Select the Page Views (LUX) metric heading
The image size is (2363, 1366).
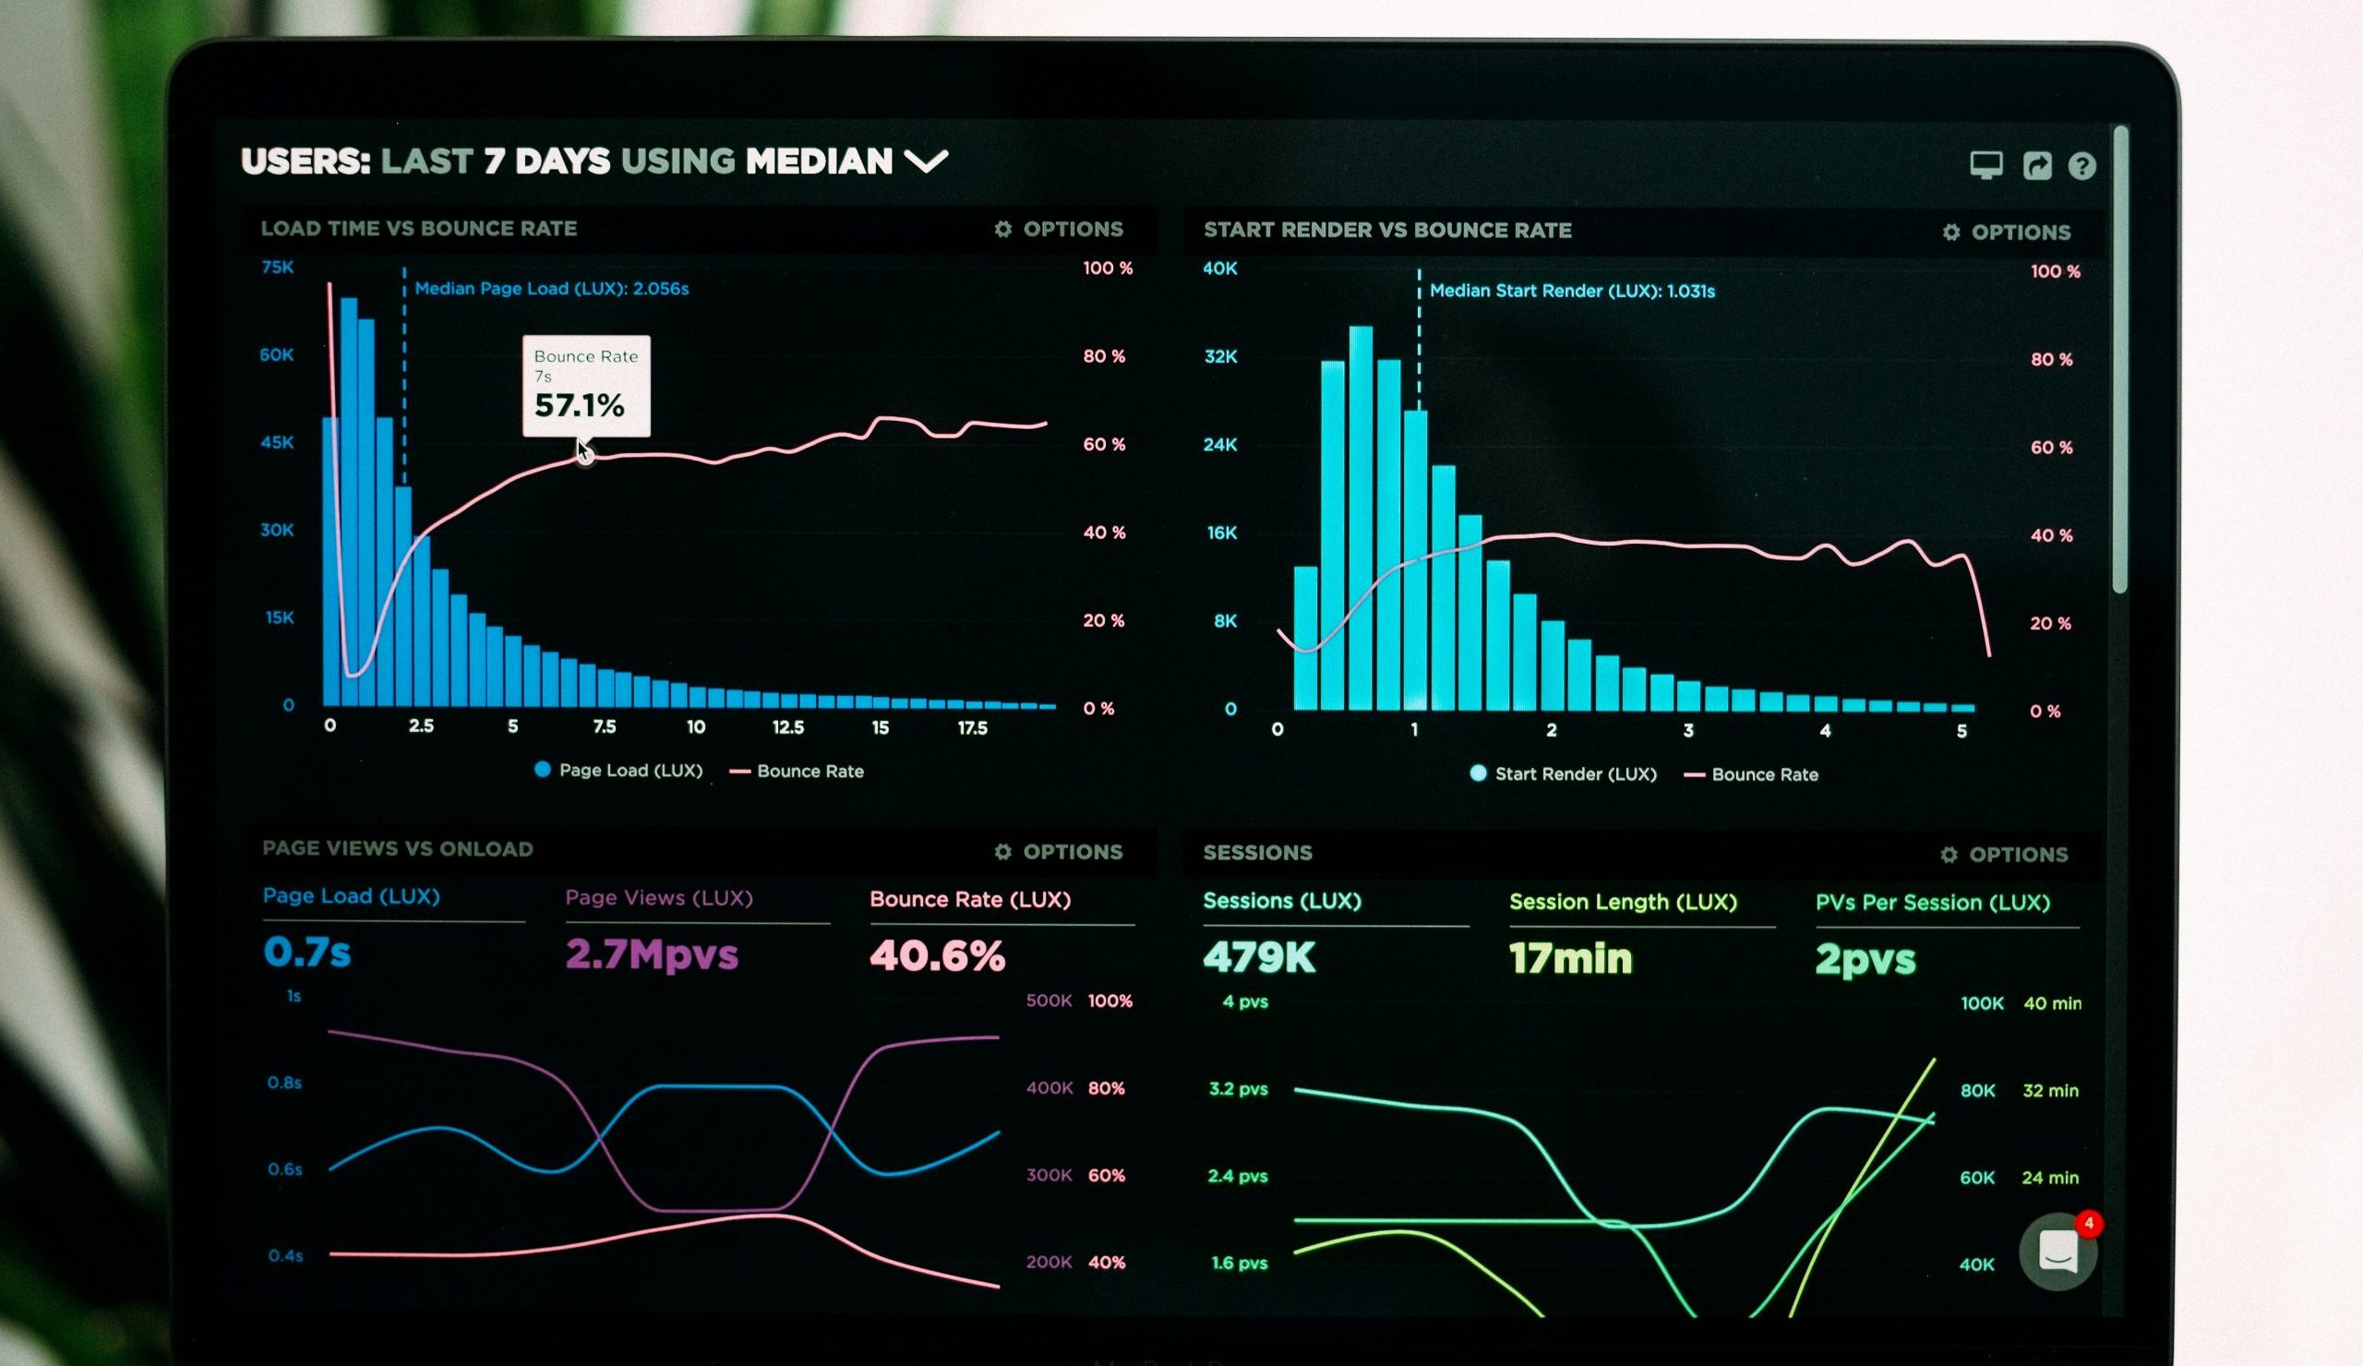tap(658, 897)
